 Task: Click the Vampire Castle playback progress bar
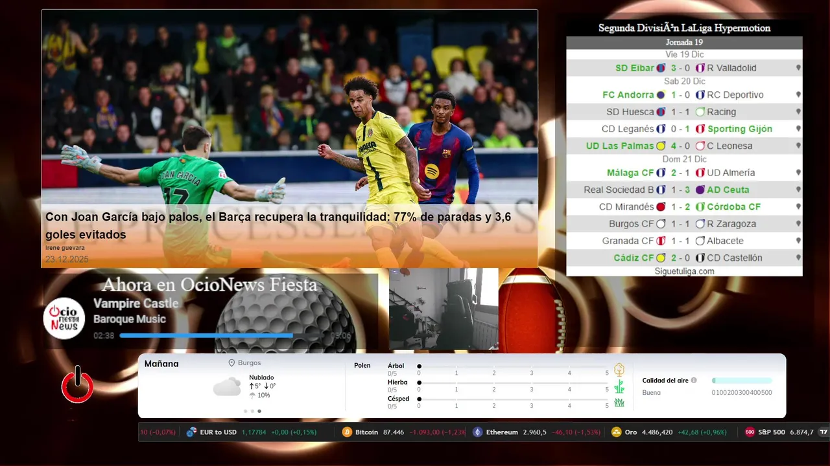[x=223, y=336]
